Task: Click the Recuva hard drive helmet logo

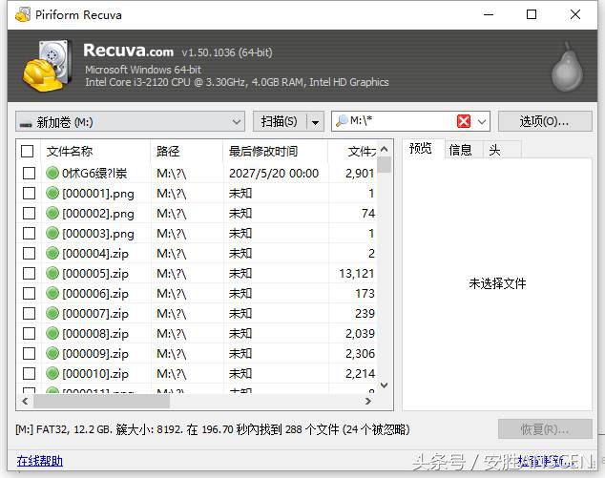Action: [x=47, y=66]
